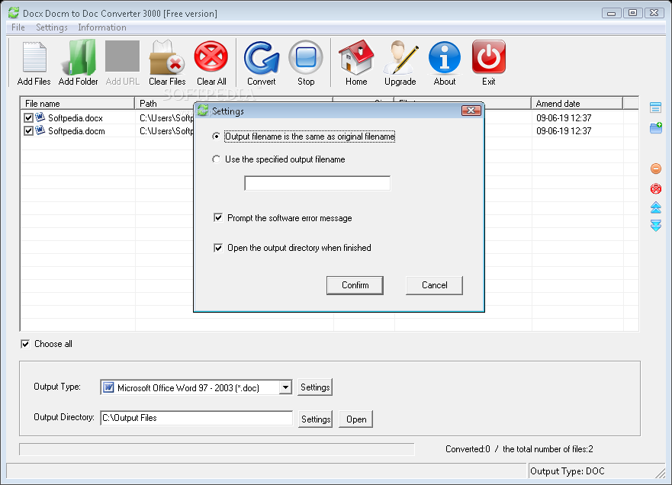The height and width of the screenshot is (485, 672).
Task: Start conversion with the Convert icon
Action: pyautogui.click(x=262, y=57)
